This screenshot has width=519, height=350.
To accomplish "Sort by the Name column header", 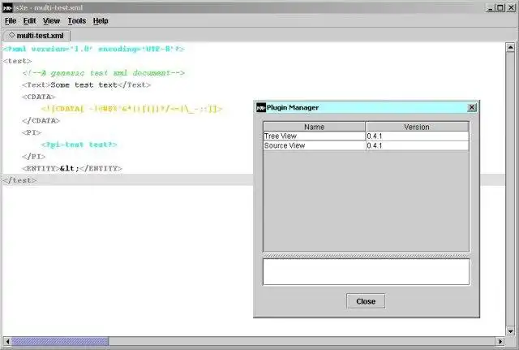I will 314,127.
